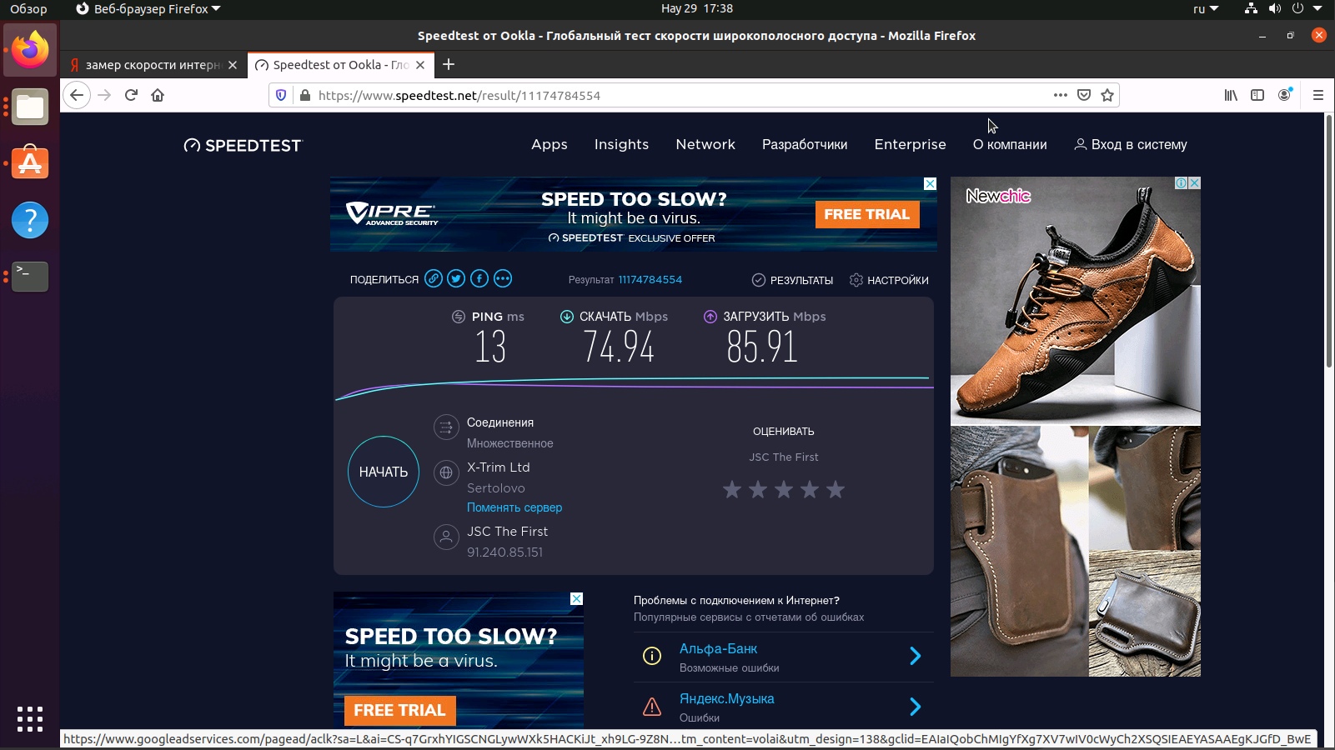Toggle Firefox sidebar view

pyautogui.click(x=1257, y=95)
